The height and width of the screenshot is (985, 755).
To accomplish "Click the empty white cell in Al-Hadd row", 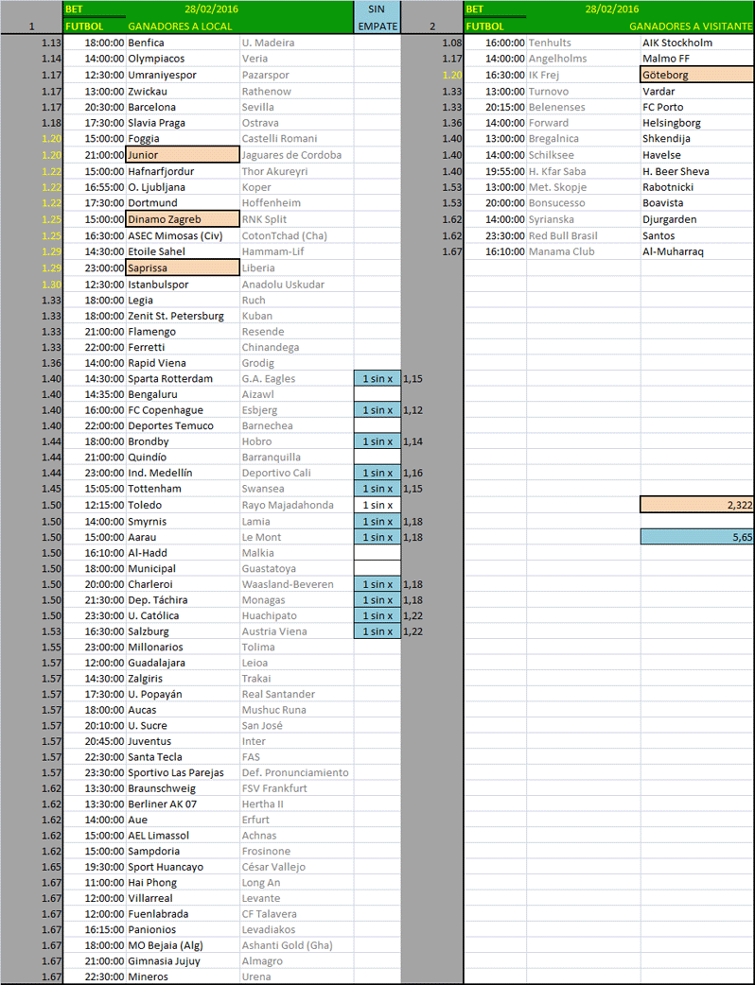I will 377,552.
